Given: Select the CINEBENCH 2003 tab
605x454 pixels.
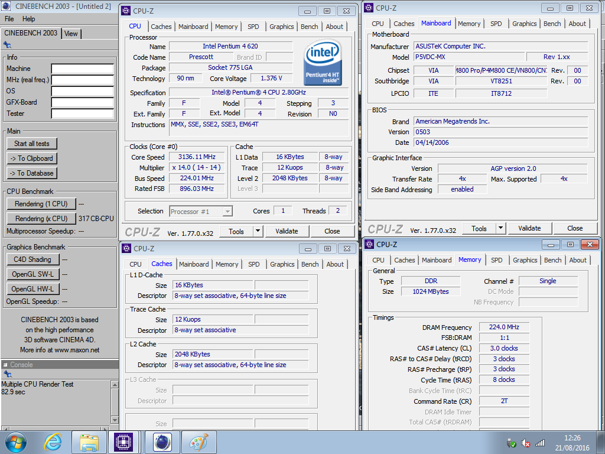Looking at the screenshot, I should tap(31, 33).
